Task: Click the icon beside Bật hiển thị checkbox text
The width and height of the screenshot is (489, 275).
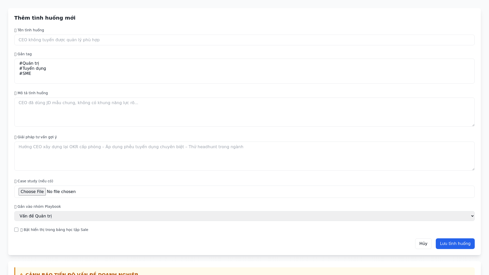Action: point(22,230)
